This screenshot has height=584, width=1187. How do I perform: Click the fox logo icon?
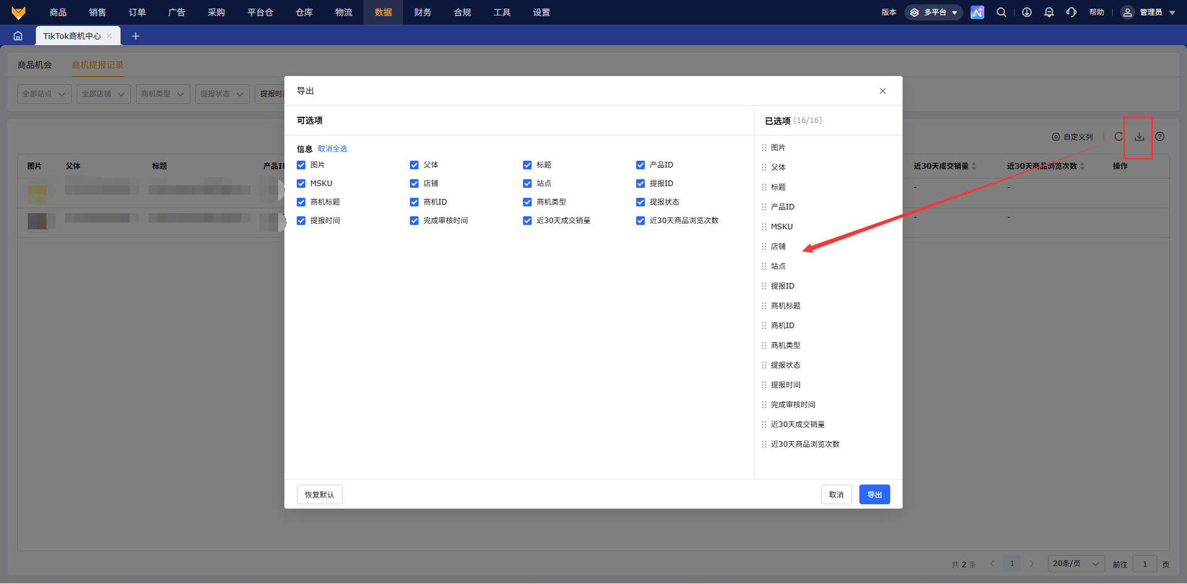tap(19, 12)
